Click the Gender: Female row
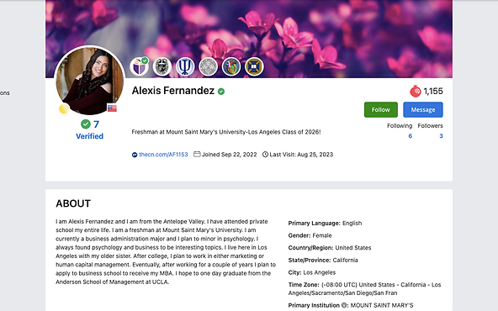 pos(310,235)
